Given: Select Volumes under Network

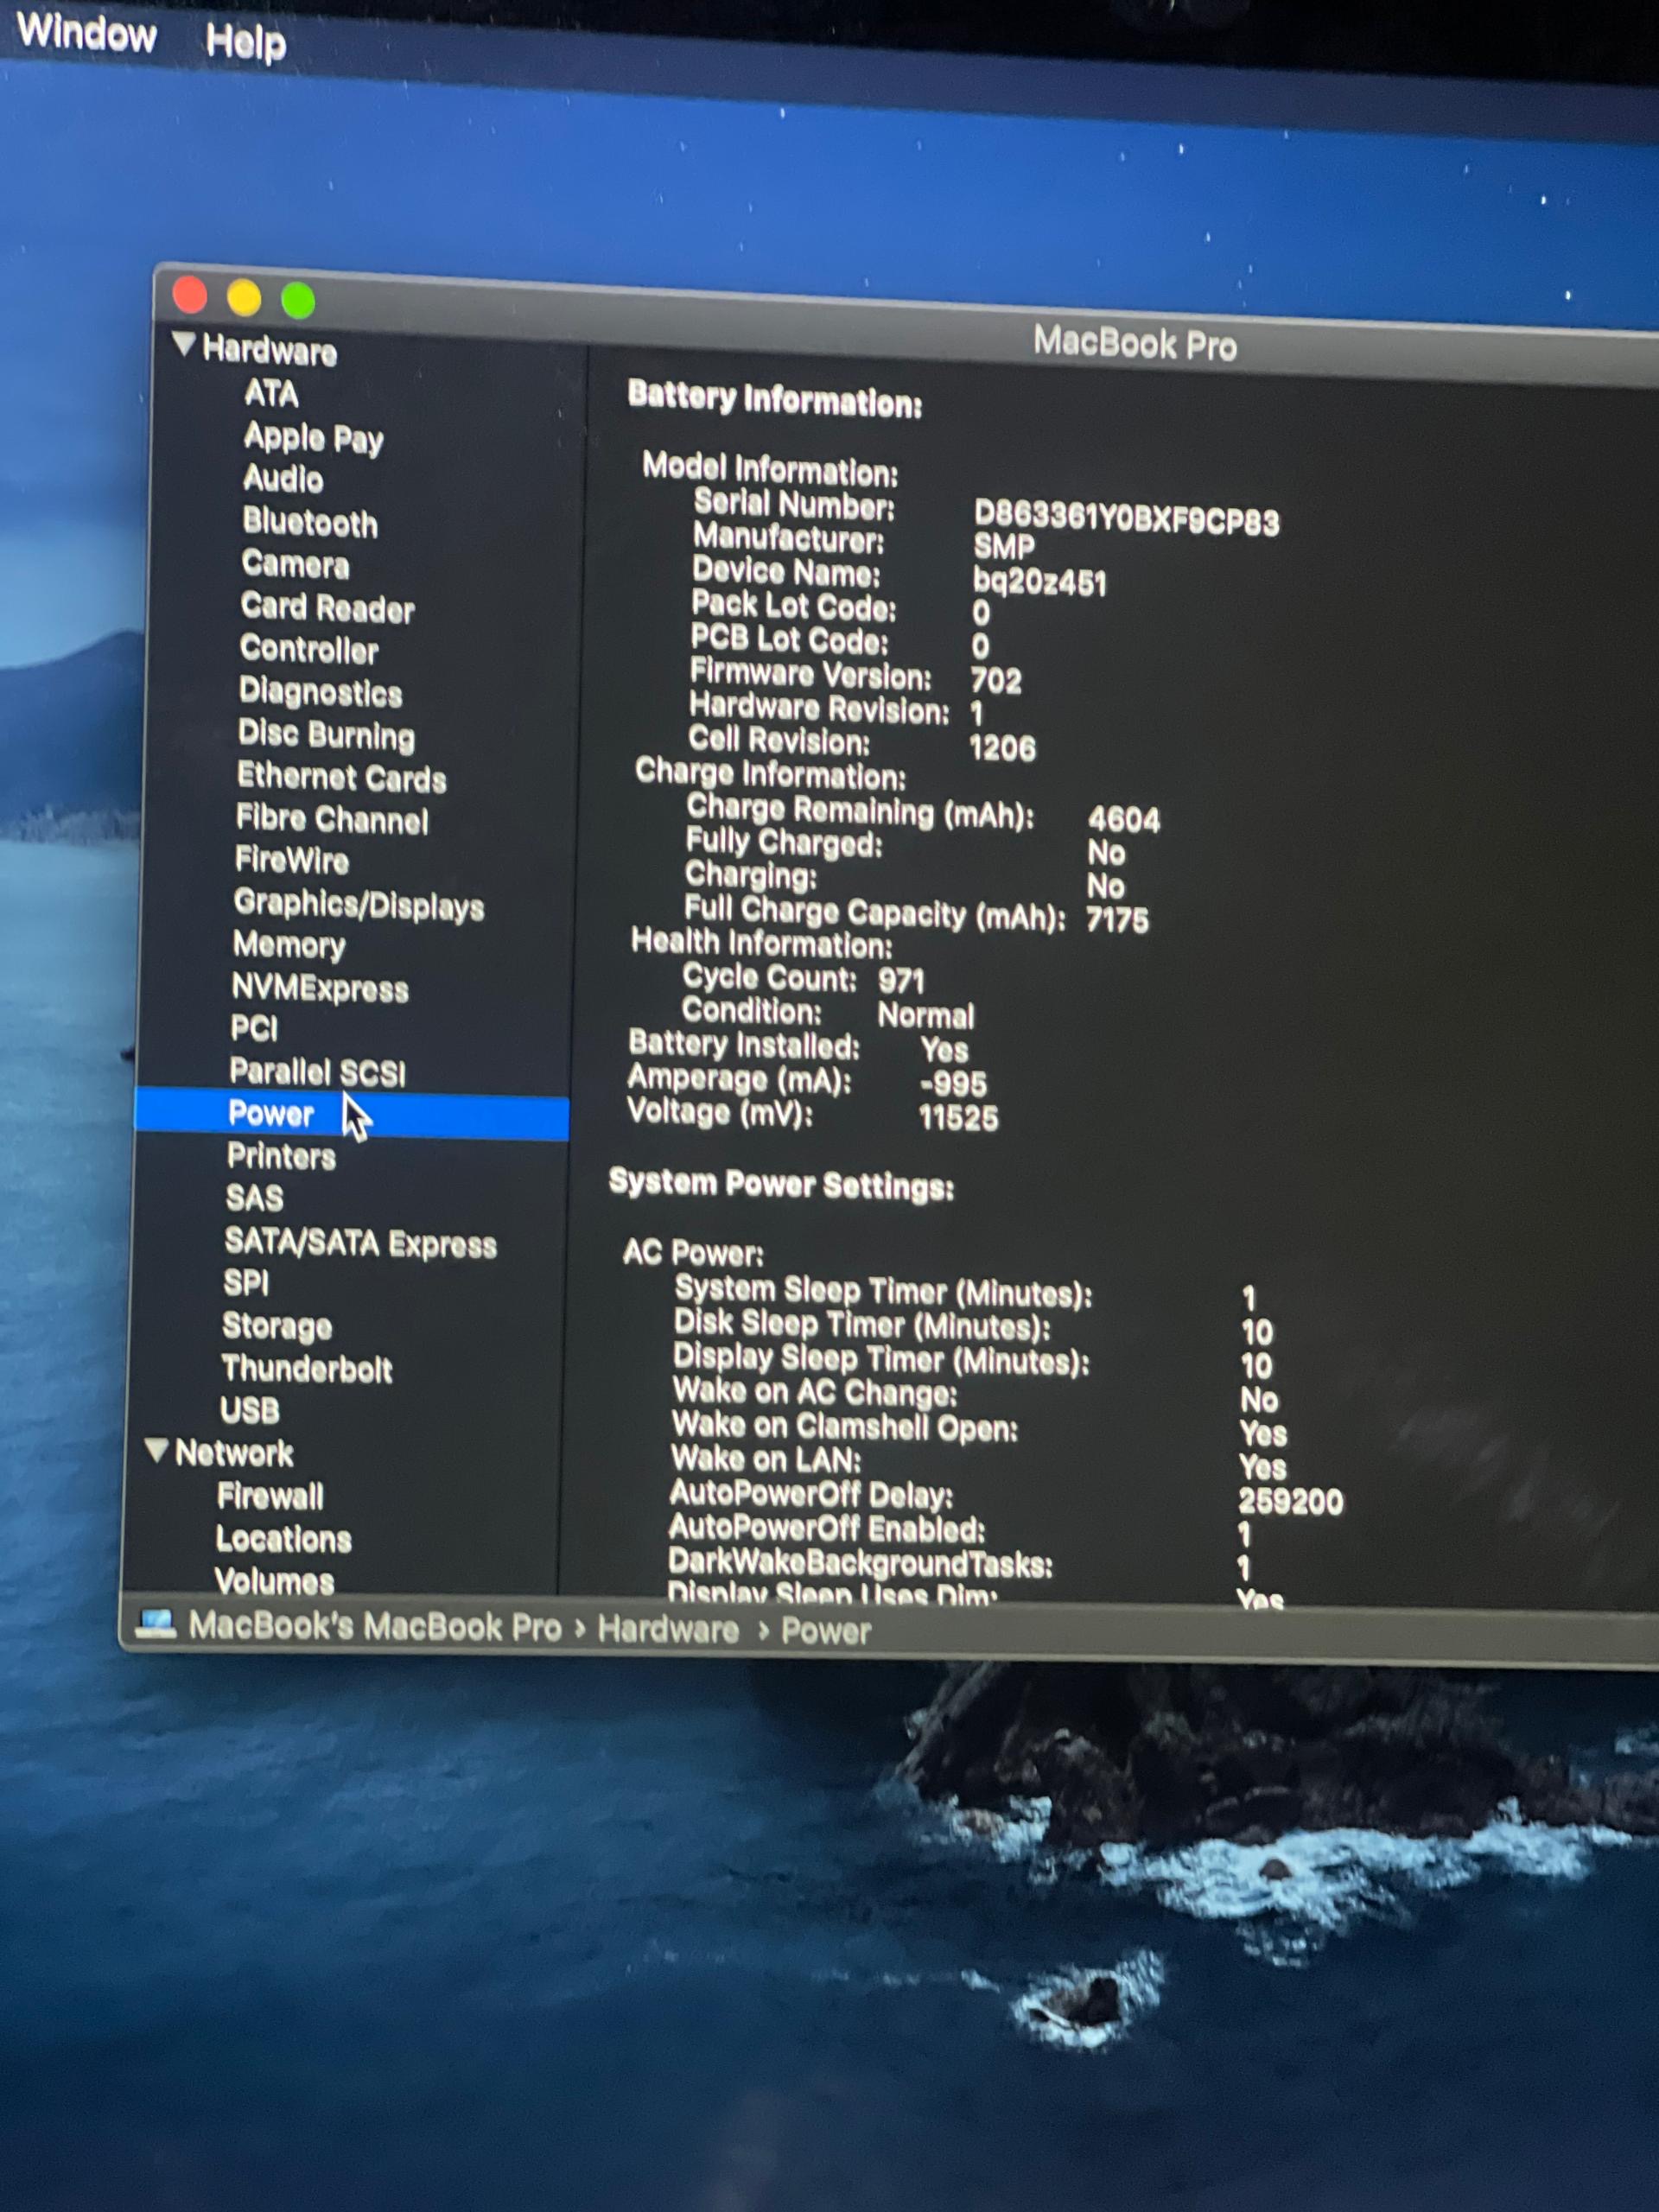Looking at the screenshot, I should pos(274,1581).
